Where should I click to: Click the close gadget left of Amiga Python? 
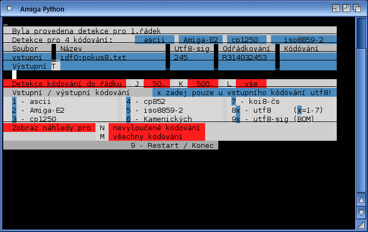[8, 8]
